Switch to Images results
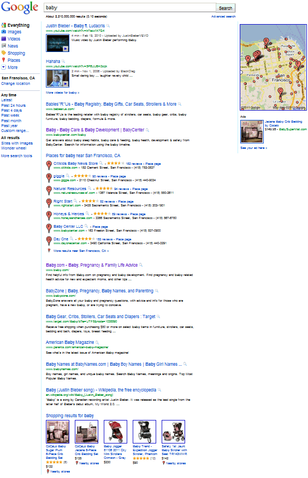Viewport: 308px width, 478px height. tap(15, 32)
